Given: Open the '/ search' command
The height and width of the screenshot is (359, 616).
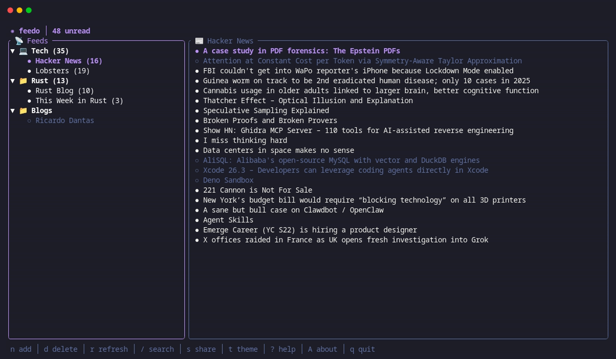Looking at the screenshot, I should (x=157, y=349).
